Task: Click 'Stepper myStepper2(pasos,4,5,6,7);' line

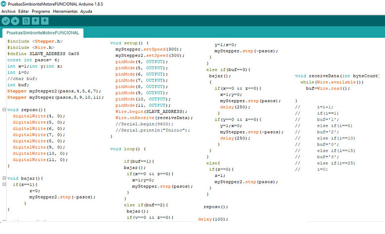Action: pos(54,91)
